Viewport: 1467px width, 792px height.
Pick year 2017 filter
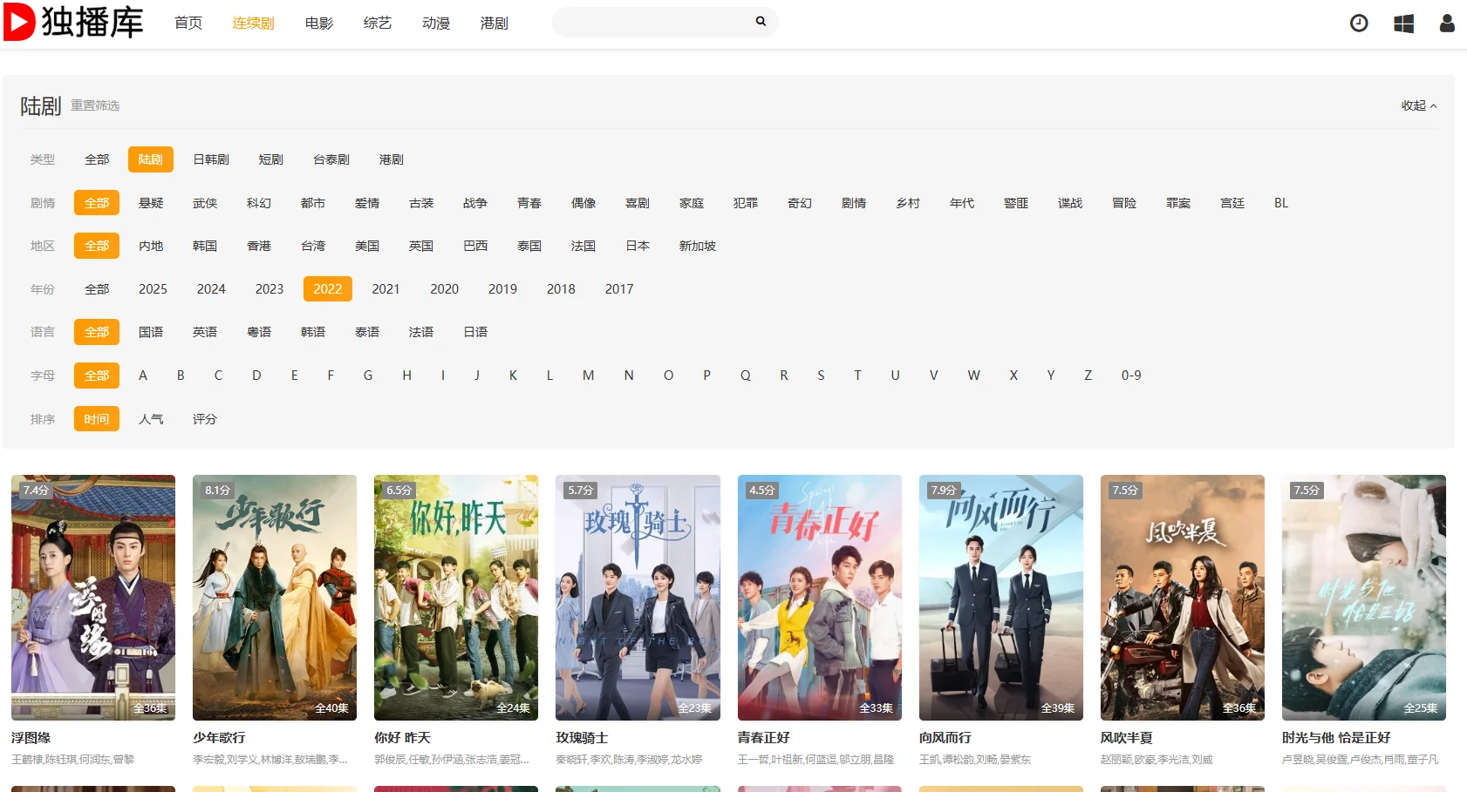point(619,289)
